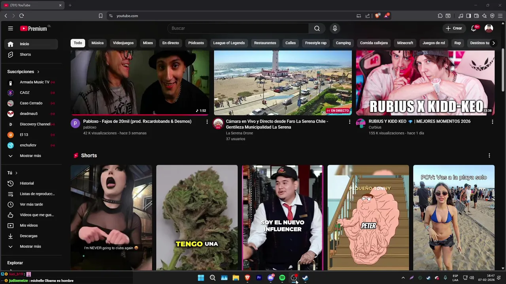The image size is (506, 284).
Task: Open the new tab plus button
Action: [x=70, y=5]
